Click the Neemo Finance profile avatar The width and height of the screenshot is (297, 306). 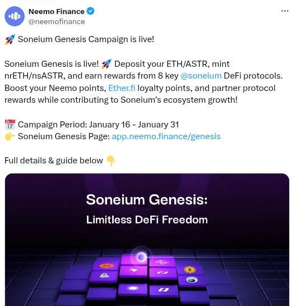tap(15, 16)
